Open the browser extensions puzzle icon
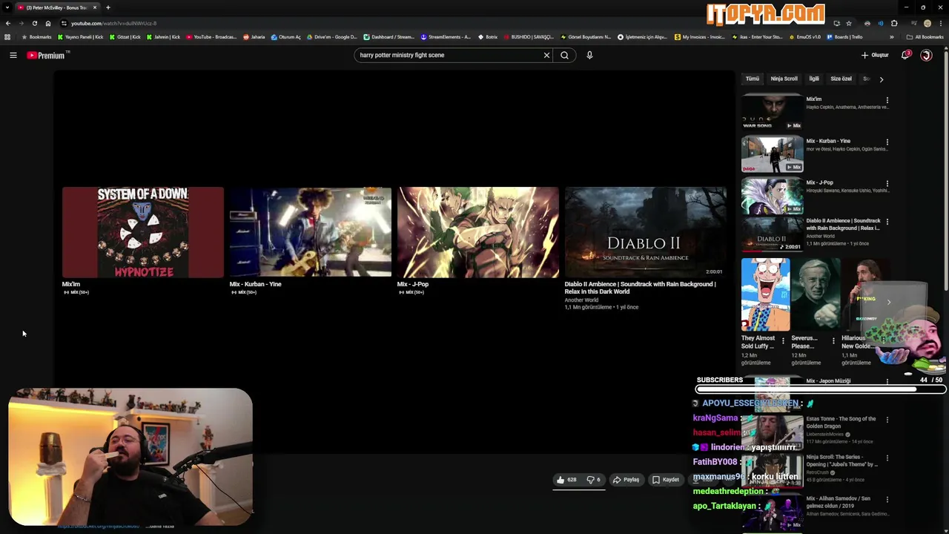The height and width of the screenshot is (534, 949). [x=894, y=23]
